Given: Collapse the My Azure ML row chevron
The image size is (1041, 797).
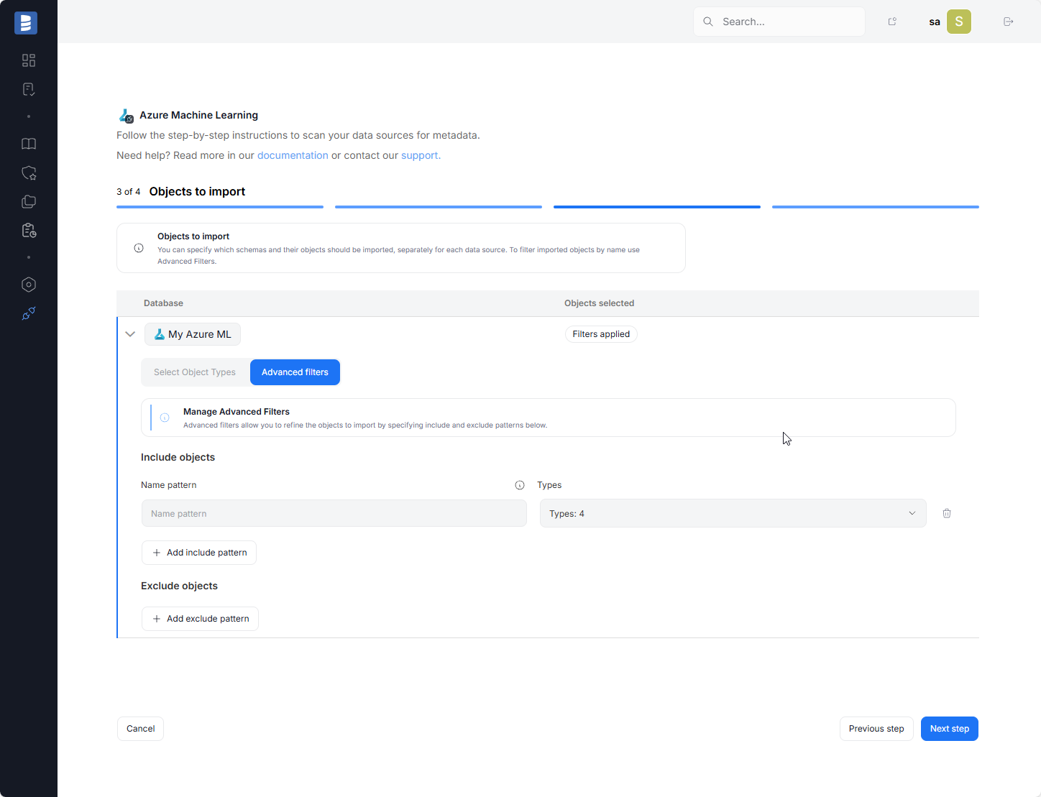Looking at the screenshot, I should click(130, 334).
